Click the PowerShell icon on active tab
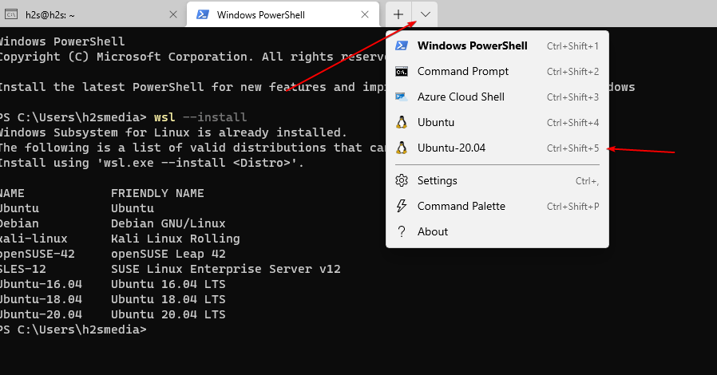 click(x=204, y=14)
